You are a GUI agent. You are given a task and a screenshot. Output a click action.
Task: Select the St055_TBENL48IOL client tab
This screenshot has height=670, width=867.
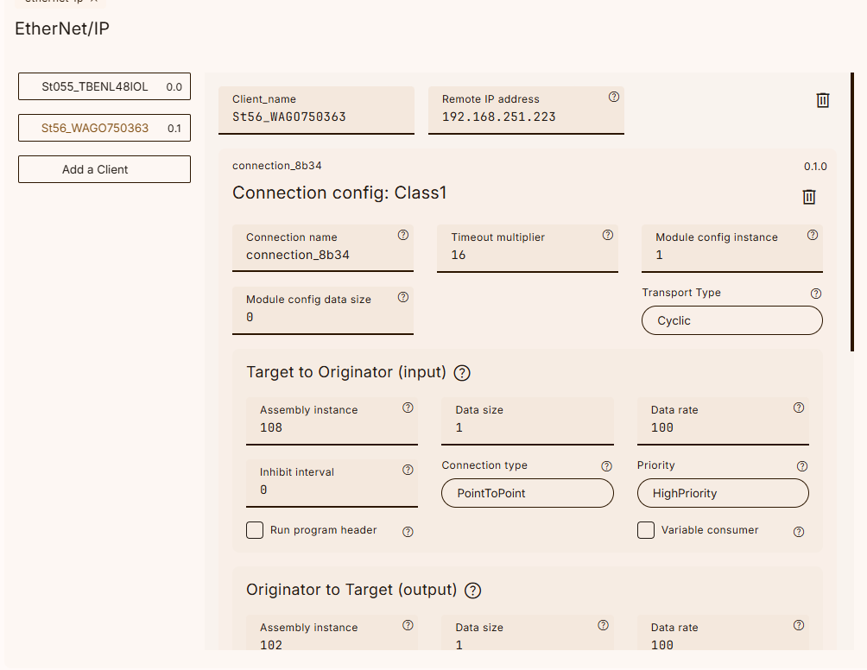pos(104,86)
